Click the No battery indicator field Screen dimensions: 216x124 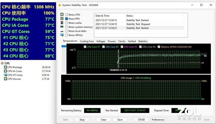92,111
